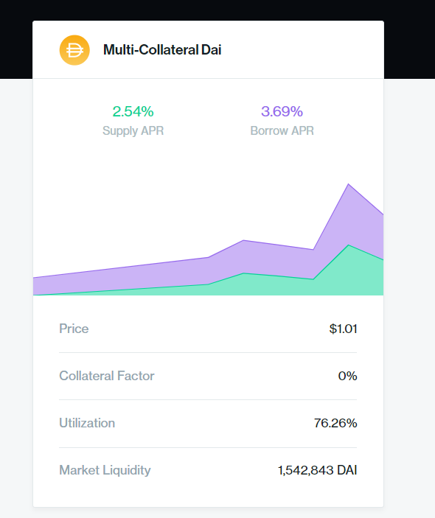435x518 pixels.
Task: Click the Borrow APR label
Action: click(282, 130)
